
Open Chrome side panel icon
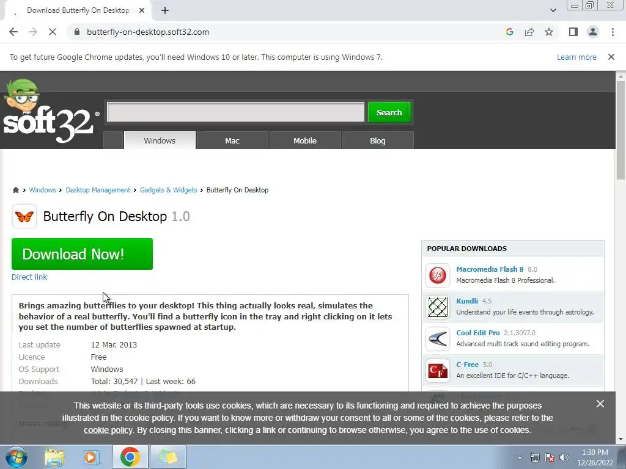[573, 32]
